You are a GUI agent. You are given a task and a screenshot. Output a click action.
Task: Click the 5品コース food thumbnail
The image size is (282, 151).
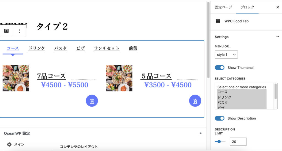[119, 78]
